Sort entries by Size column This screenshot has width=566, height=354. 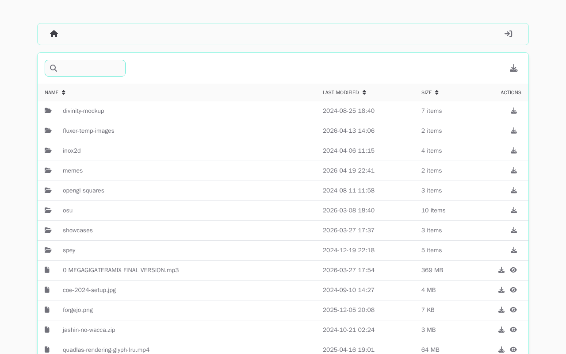pos(430,92)
